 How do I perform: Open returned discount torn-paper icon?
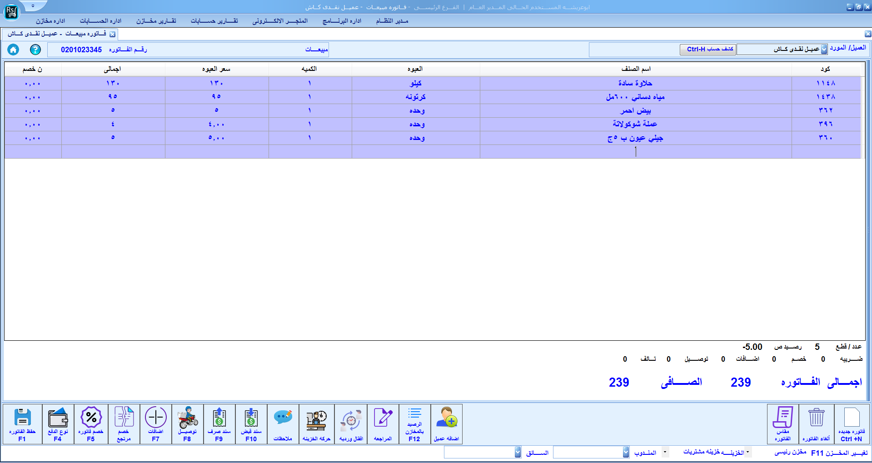tap(124, 424)
